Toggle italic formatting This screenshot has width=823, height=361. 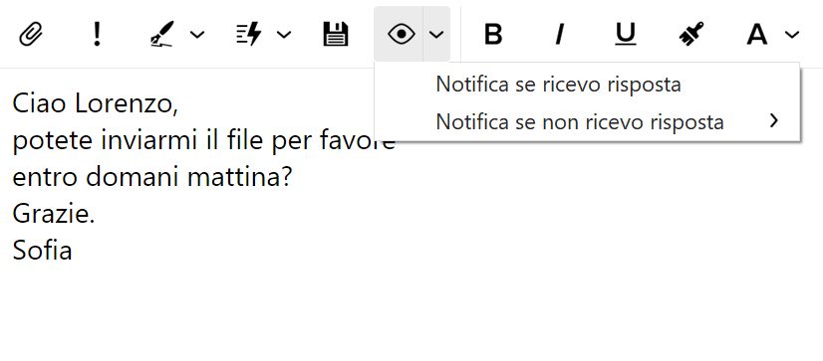[x=560, y=35]
